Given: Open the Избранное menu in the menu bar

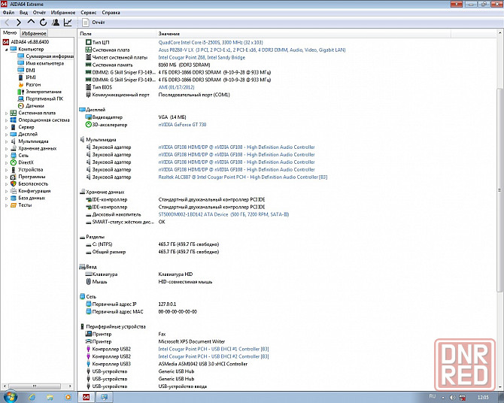Looking at the screenshot, I should [x=63, y=13].
